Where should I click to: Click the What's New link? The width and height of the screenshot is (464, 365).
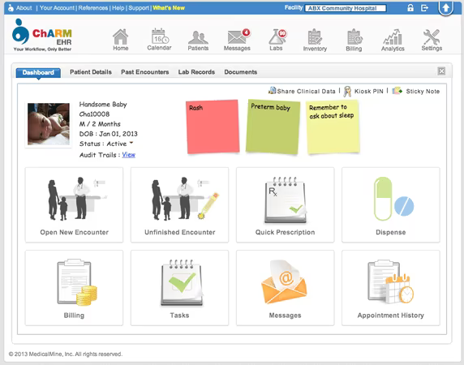(169, 7)
